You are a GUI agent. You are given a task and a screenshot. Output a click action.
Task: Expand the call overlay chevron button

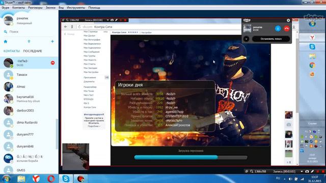pos(246,39)
